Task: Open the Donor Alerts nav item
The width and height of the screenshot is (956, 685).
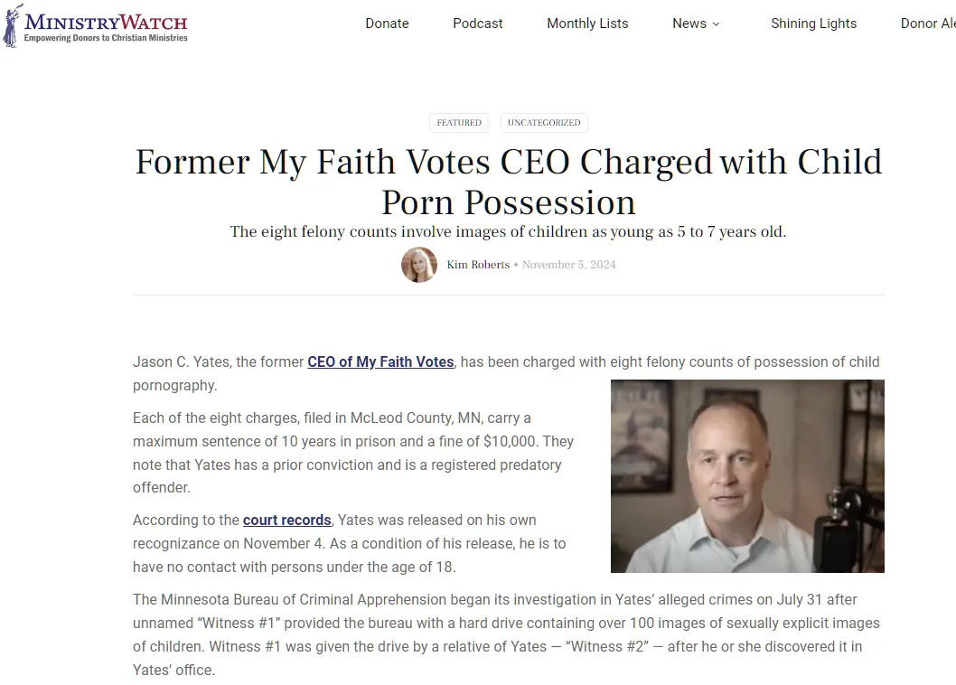Action: pos(928,23)
